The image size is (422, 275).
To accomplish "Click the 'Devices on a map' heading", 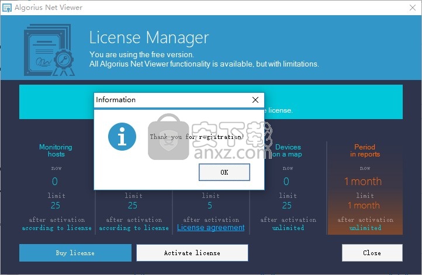I will [288, 151].
